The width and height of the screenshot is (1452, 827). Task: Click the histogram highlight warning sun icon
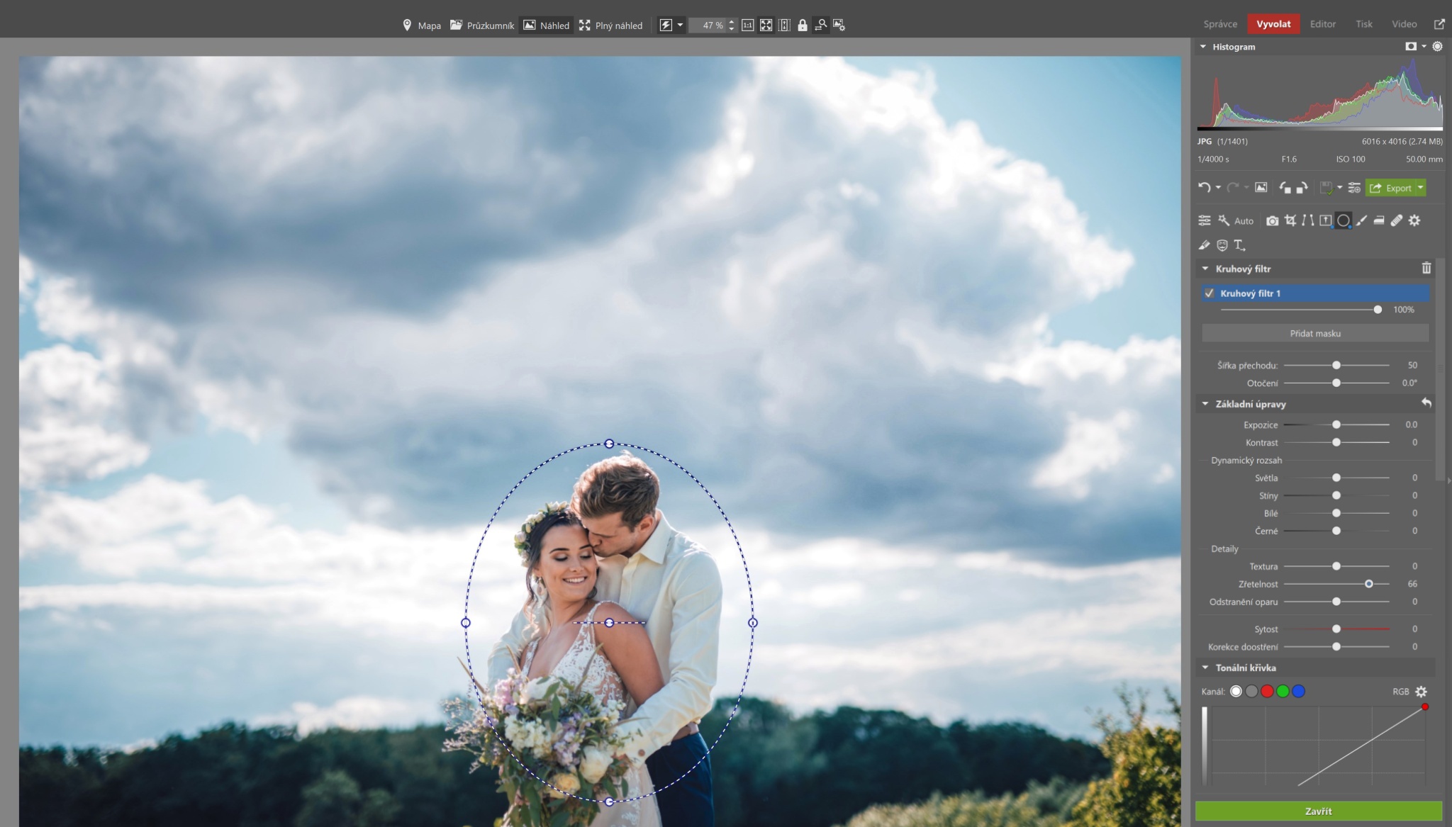click(1437, 46)
